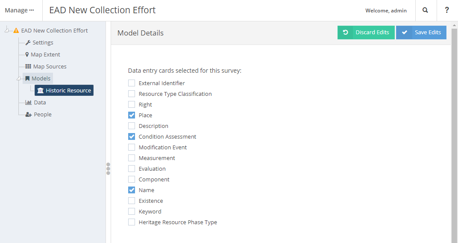Uncheck the Condition Assessment card
Screen dimensions: 458x243
[x=132, y=136]
